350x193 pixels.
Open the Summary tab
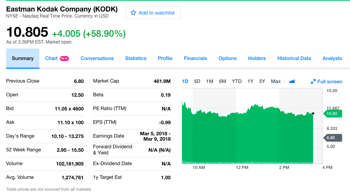(x=23, y=58)
